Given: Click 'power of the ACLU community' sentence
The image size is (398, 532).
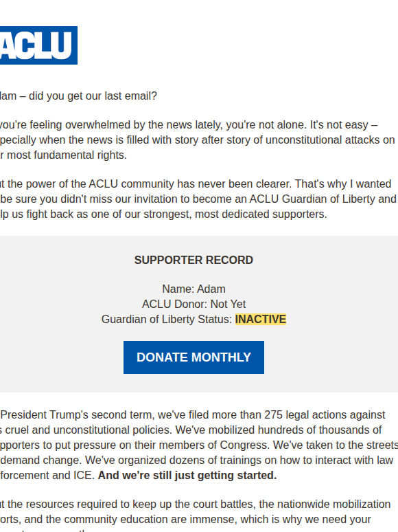Looking at the screenshot, I should [x=196, y=184].
